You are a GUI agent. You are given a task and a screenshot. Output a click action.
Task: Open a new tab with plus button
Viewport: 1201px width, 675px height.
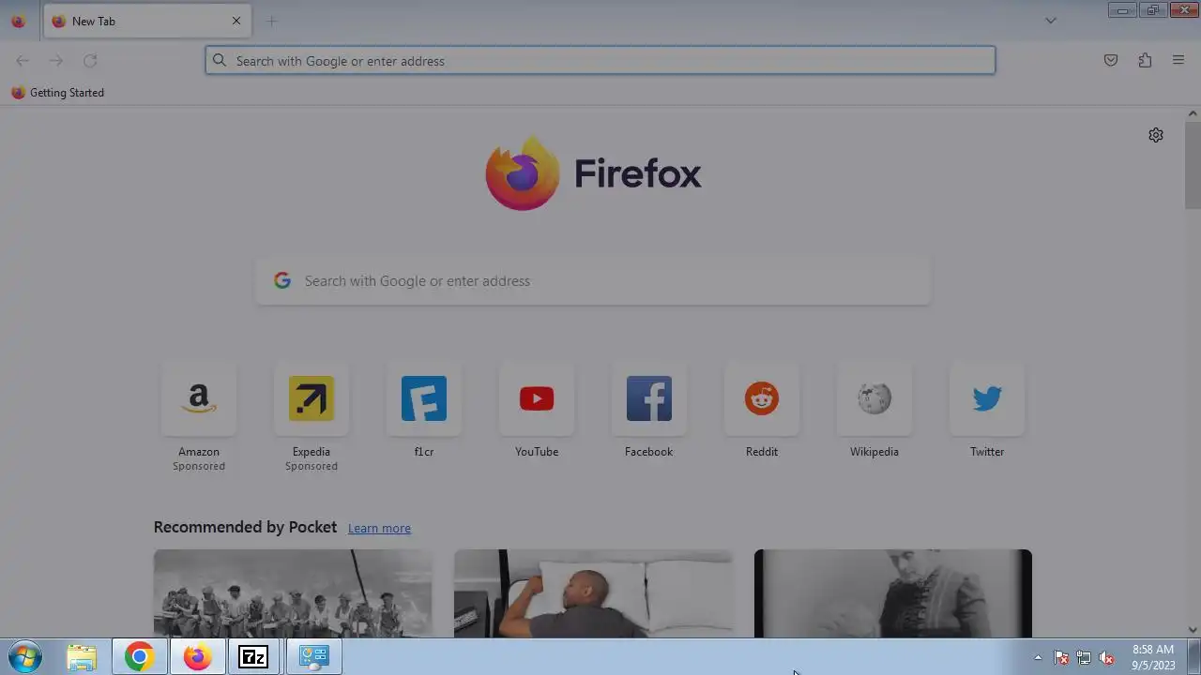tap(271, 21)
